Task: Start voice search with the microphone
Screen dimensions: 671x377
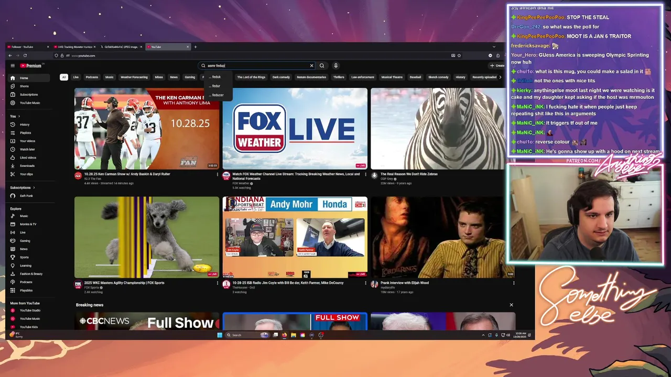Action: [335, 65]
